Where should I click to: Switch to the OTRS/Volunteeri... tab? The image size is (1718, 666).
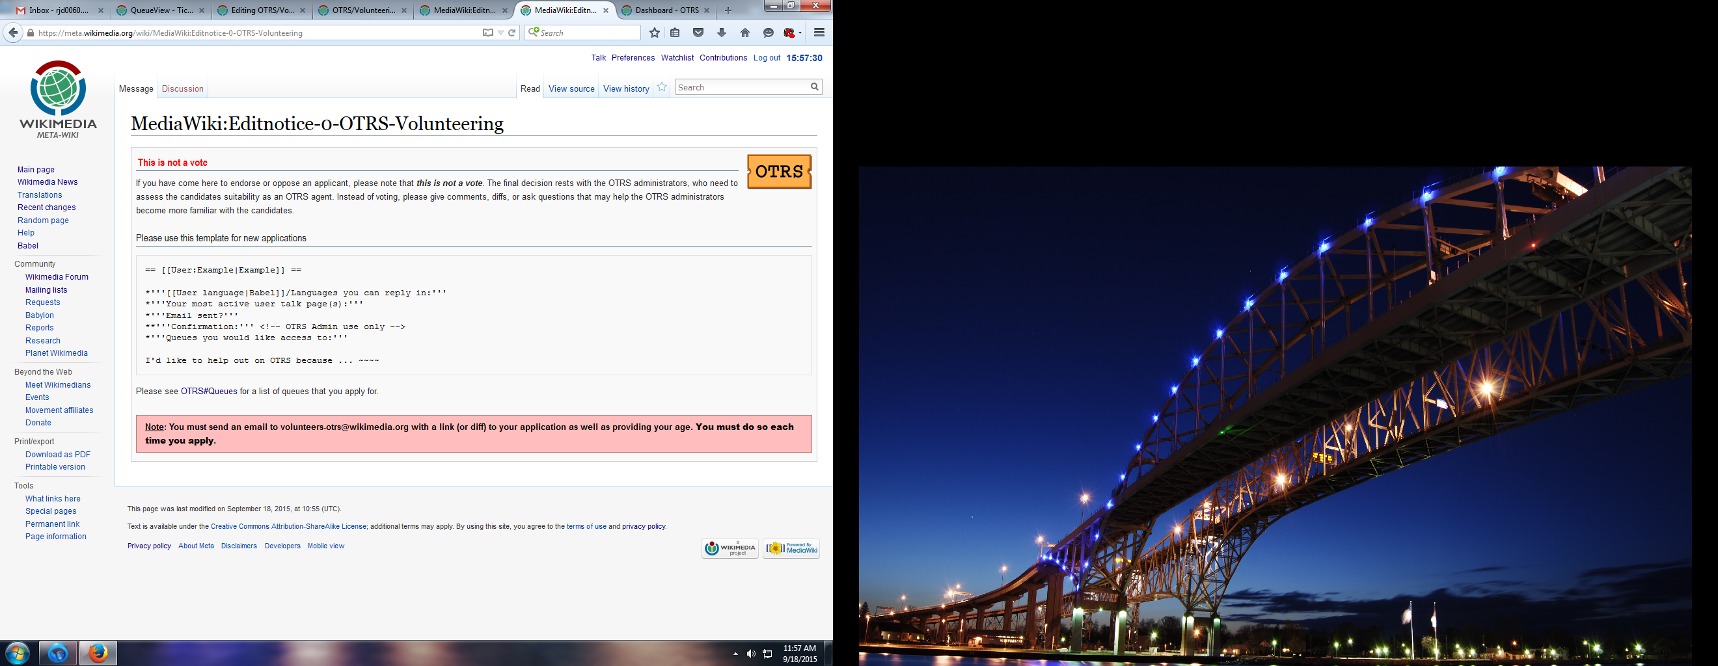tap(362, 10)
